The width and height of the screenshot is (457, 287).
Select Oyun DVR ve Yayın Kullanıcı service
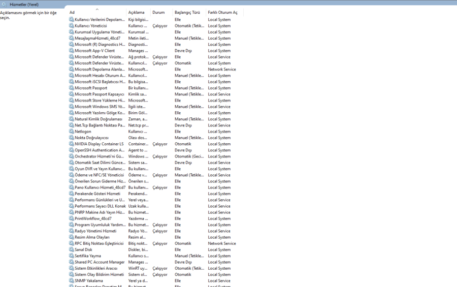[156, 169]
